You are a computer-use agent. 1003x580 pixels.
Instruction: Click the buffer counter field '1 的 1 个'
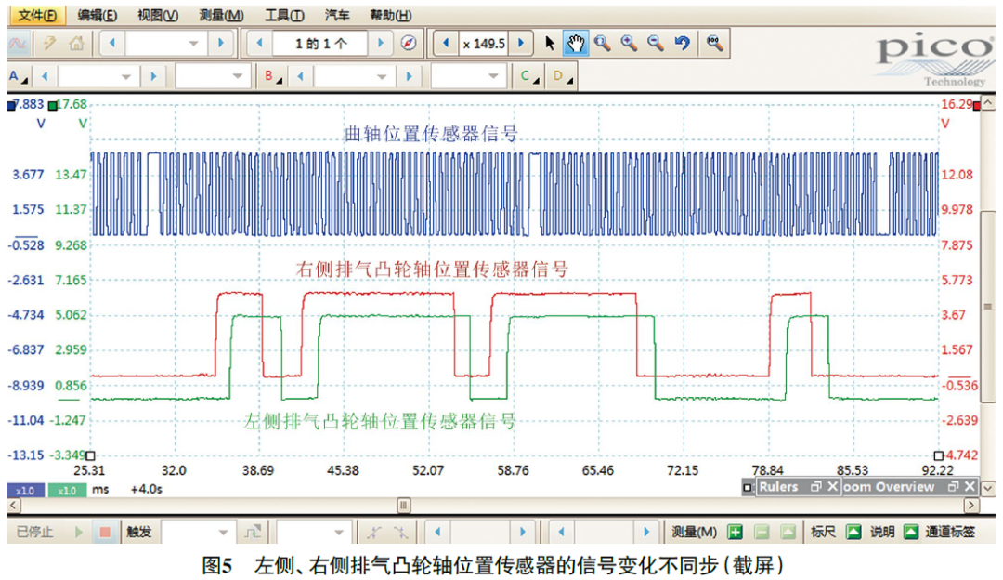click(320, 44)
